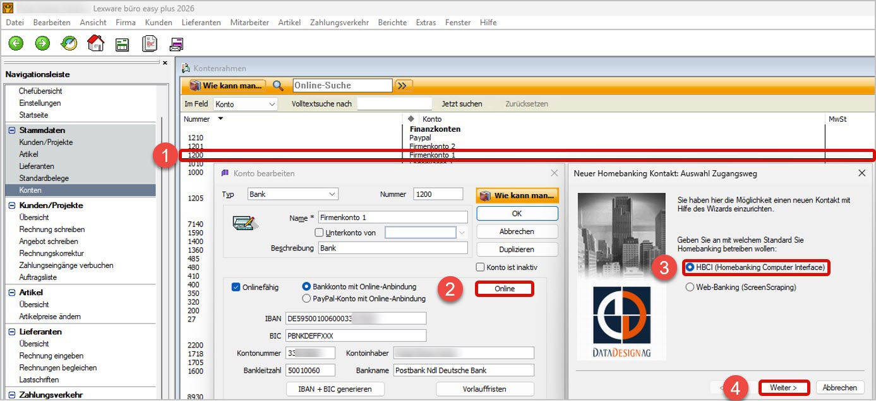Click the refresh clock toolbar icon
Screen dimensions: 876x401
pyautogui.click(x=69, y=44)
